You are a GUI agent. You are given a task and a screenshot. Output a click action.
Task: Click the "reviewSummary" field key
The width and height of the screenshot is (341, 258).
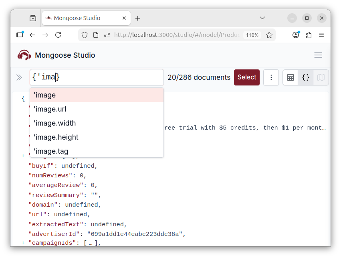tap(56, 195)
